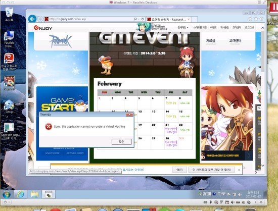
Task: Click 확인 in the Themida dialog
Action: pos(121,142)
